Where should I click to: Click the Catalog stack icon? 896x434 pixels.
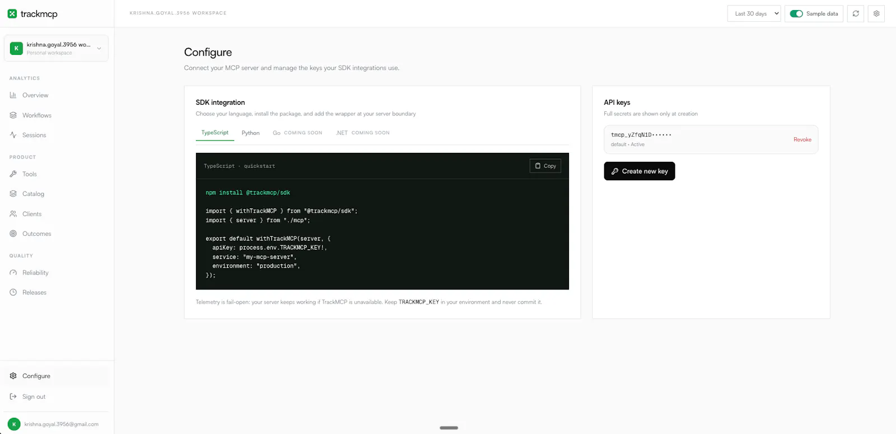[x=13, y=194]
